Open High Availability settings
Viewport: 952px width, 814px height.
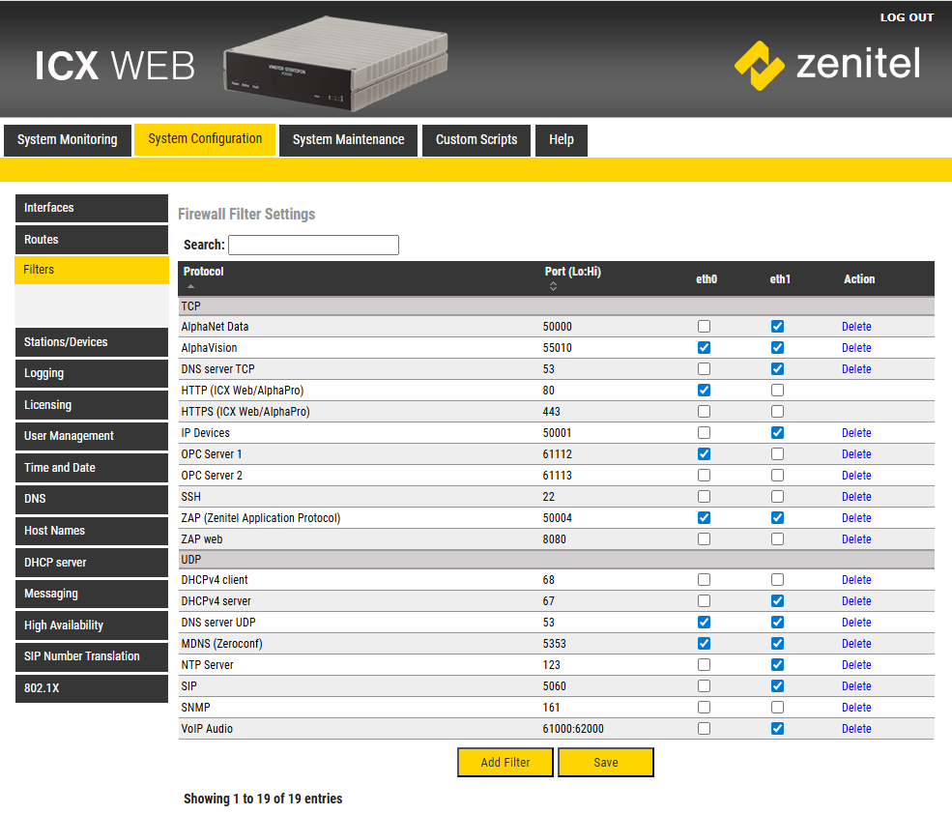click(92, 625)
